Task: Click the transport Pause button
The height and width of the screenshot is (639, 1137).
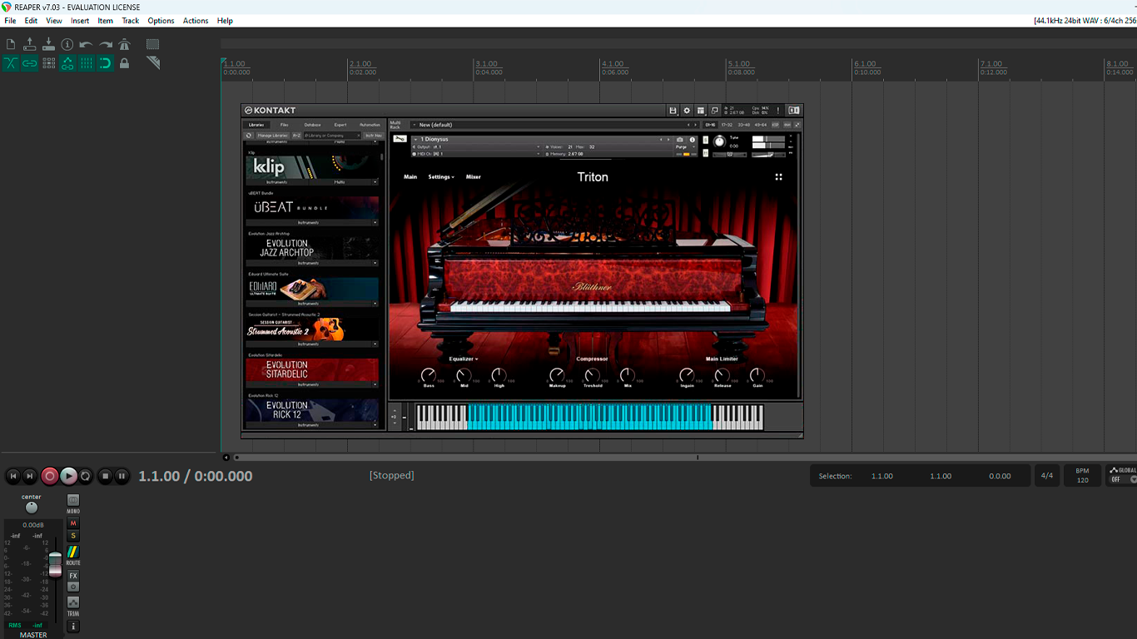Action: point(122,476)
